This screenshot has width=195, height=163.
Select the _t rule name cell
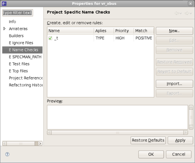(56, 38)
